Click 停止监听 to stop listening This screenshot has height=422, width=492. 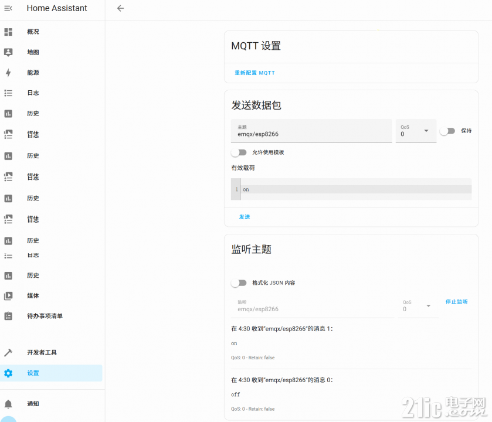tap(457, 302)
